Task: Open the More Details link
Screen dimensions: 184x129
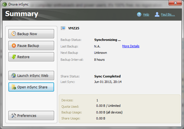Action: 131,46
